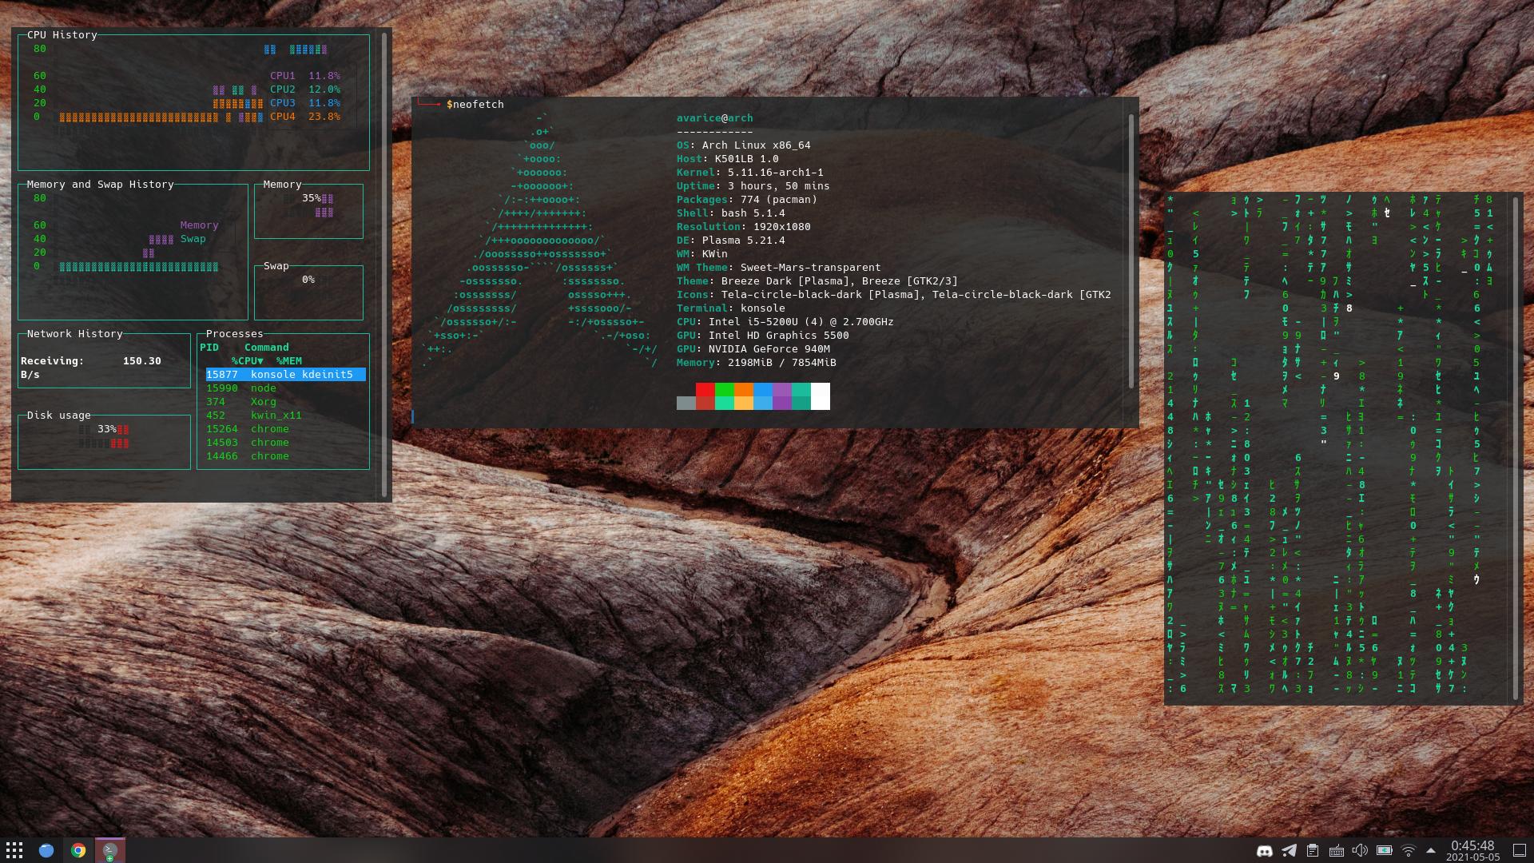Click the Receiving 150.30 value
Screen dimensions: 1534x863
click(142, 361)
